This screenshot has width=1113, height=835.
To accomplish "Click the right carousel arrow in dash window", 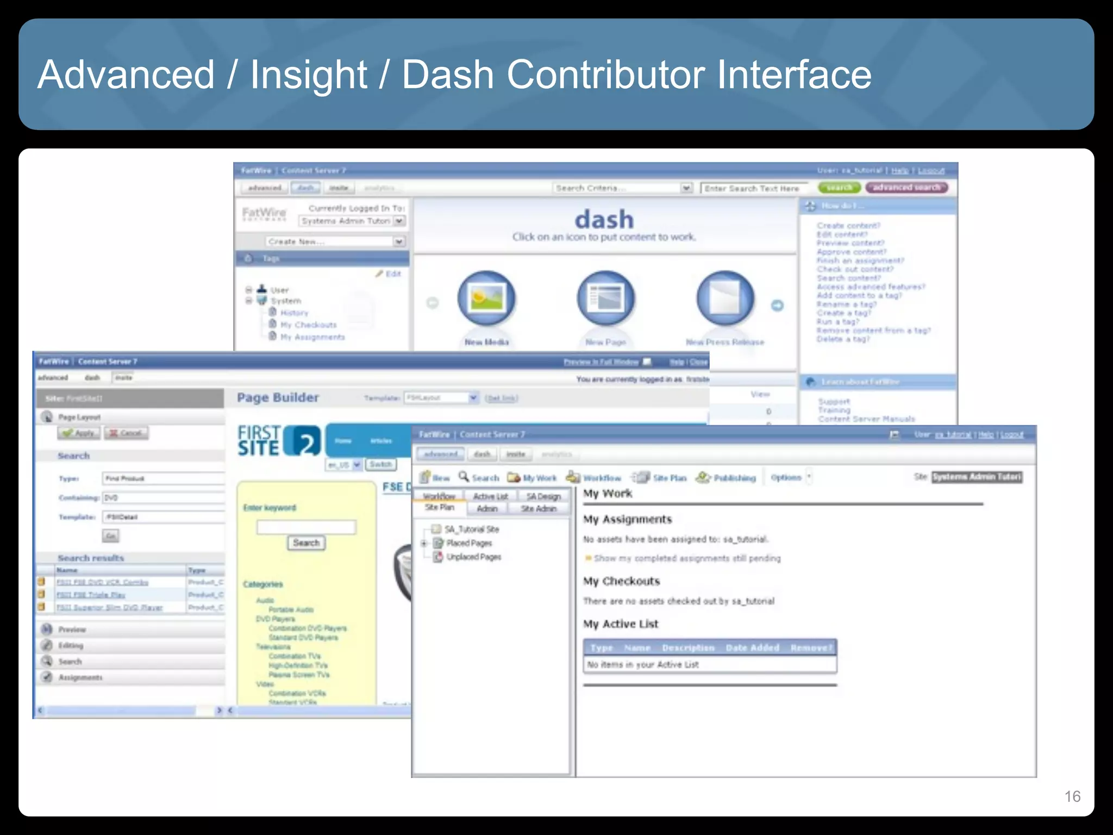I will [778, 306].
